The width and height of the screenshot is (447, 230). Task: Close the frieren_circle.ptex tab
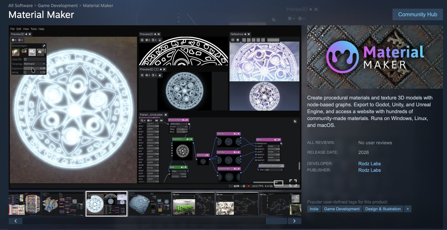(x=166, y=115)
